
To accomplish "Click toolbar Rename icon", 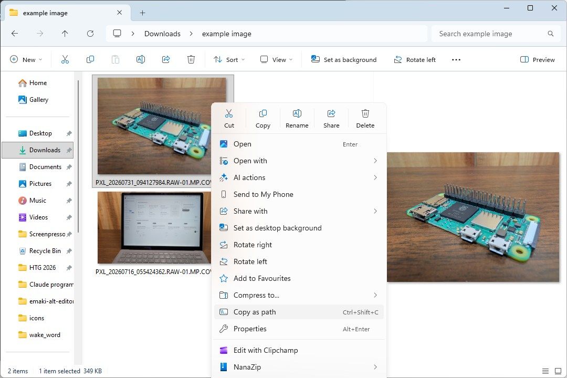I will [x=141, y=59].
